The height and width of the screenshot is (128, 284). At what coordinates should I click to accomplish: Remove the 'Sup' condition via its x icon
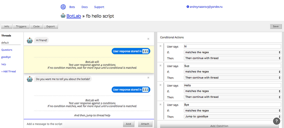tap(160, 66)
